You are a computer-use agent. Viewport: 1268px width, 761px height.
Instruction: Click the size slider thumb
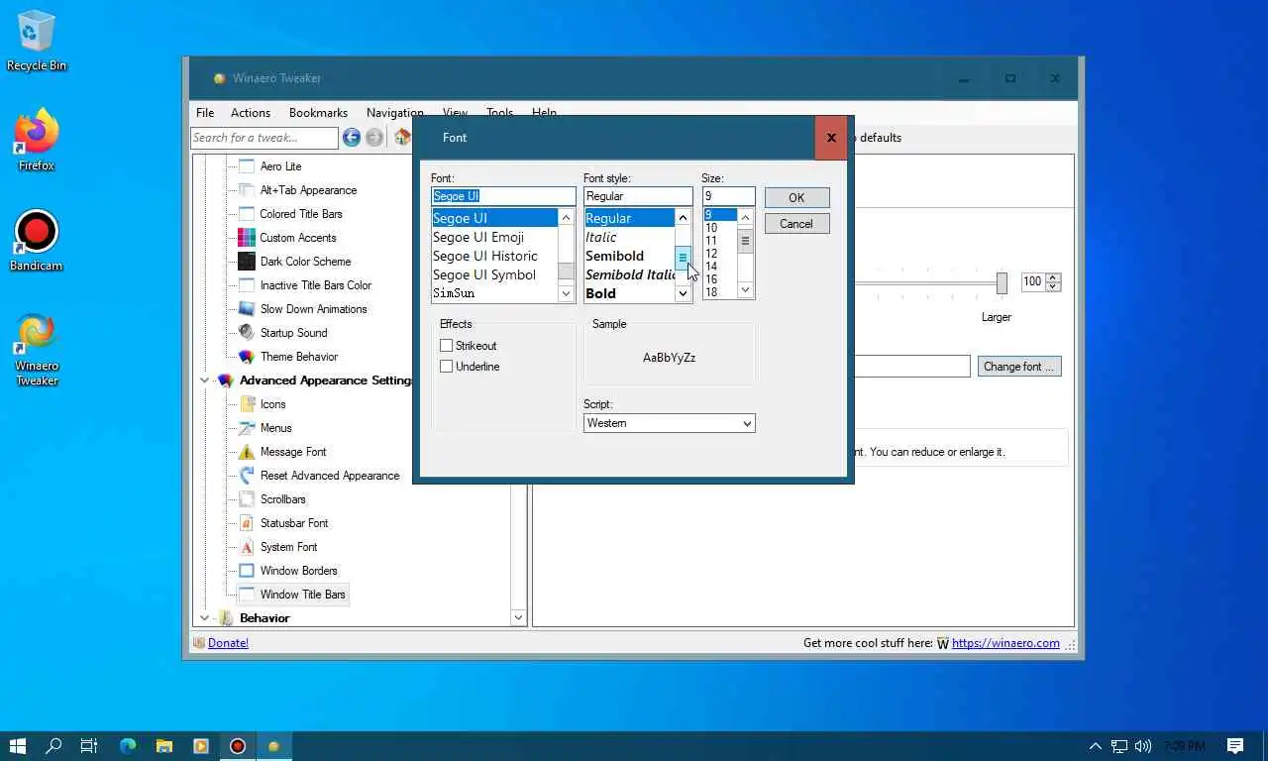point(1002,283)
